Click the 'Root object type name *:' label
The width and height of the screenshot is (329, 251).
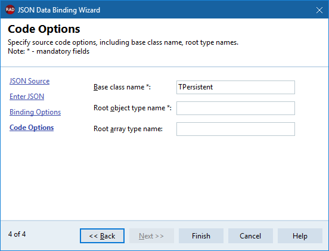(x=132, y=108)
